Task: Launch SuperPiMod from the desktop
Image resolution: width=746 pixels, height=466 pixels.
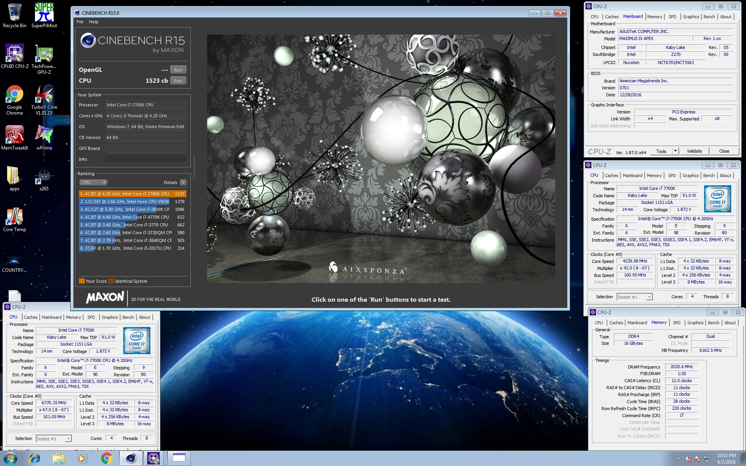Action: click(44, 16)
